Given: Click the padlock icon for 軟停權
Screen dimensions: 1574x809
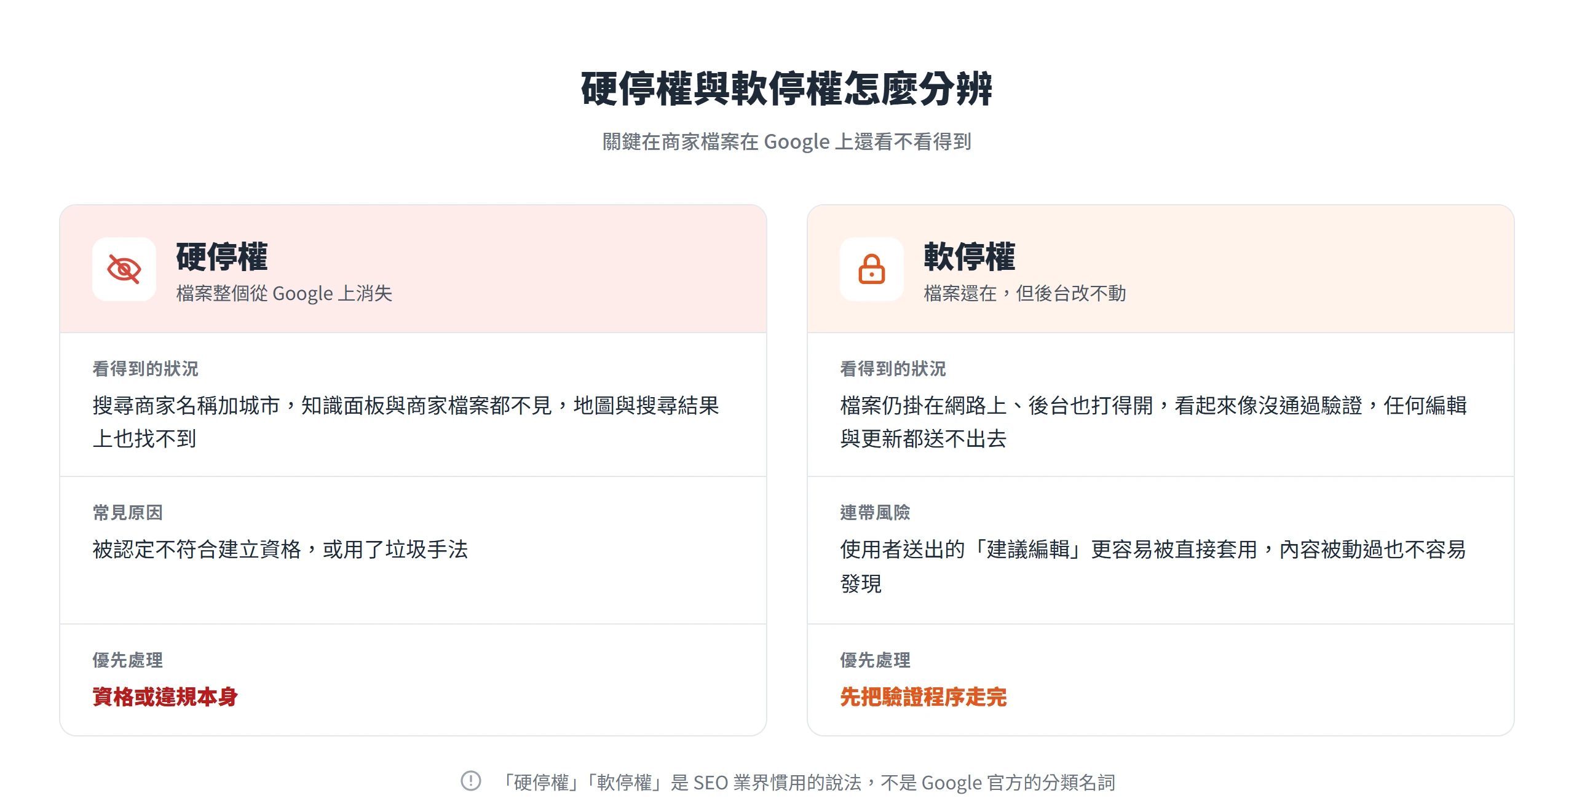Looking at the screenshot, I should 872,269.
